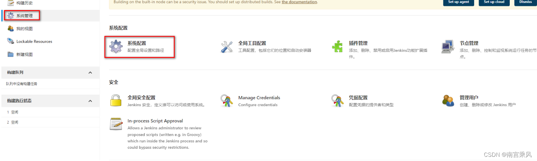Image resolution: width=537 pixels, height=161 pixels.
Task: Open 全局工具配置 wrench and screwdriver icon
Action: click(227, 47)
